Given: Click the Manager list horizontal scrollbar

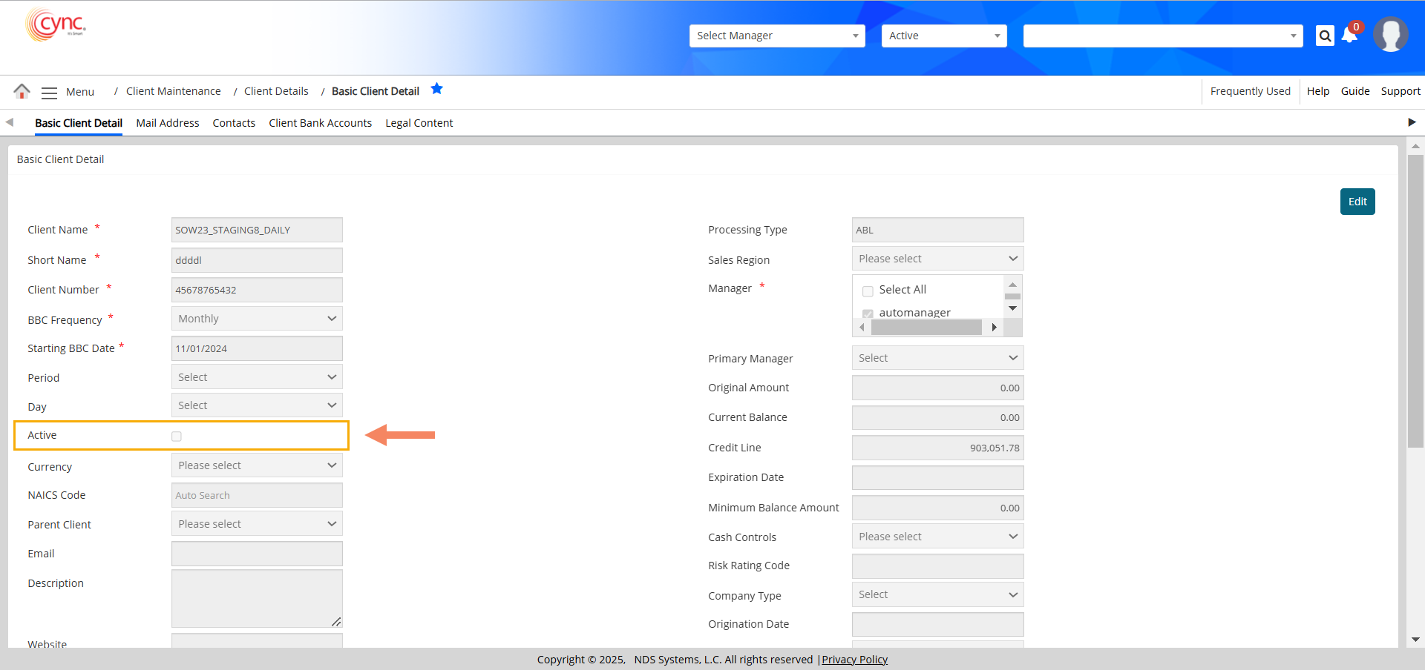Looking at the screenshot, I should click(x=926, y=328).
